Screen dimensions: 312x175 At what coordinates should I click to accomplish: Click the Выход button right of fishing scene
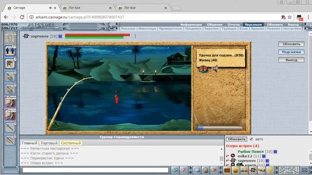coord(291,60)
